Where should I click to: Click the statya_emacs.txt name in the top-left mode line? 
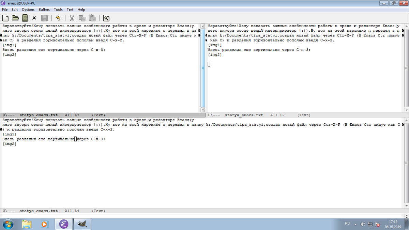tap(39, 115)
